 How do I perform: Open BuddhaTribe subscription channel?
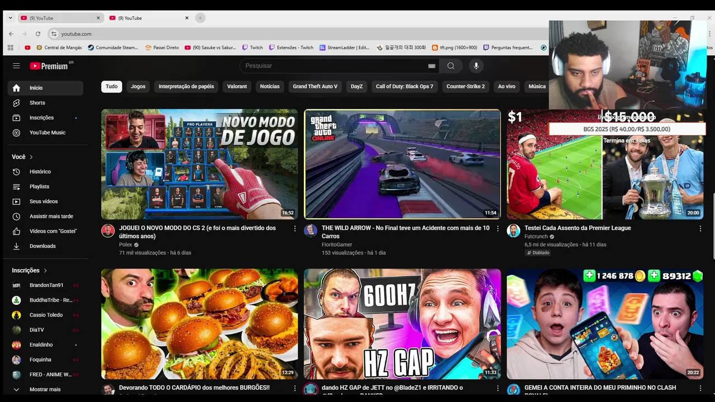[x=45, y=300]
